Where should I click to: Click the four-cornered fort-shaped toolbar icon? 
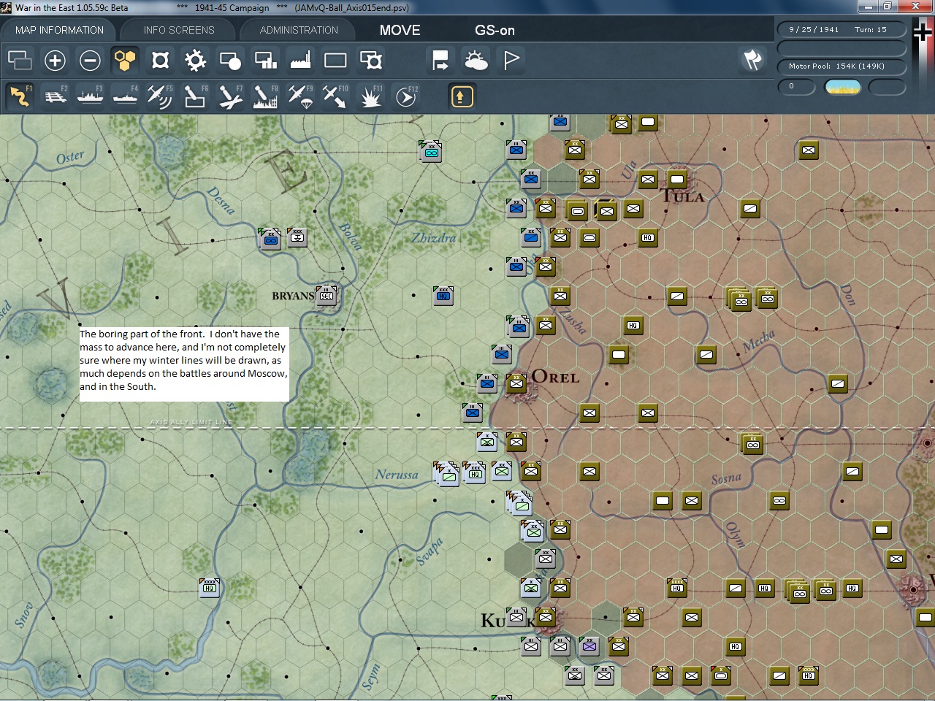pyautogui.click(x=160, y=61)
